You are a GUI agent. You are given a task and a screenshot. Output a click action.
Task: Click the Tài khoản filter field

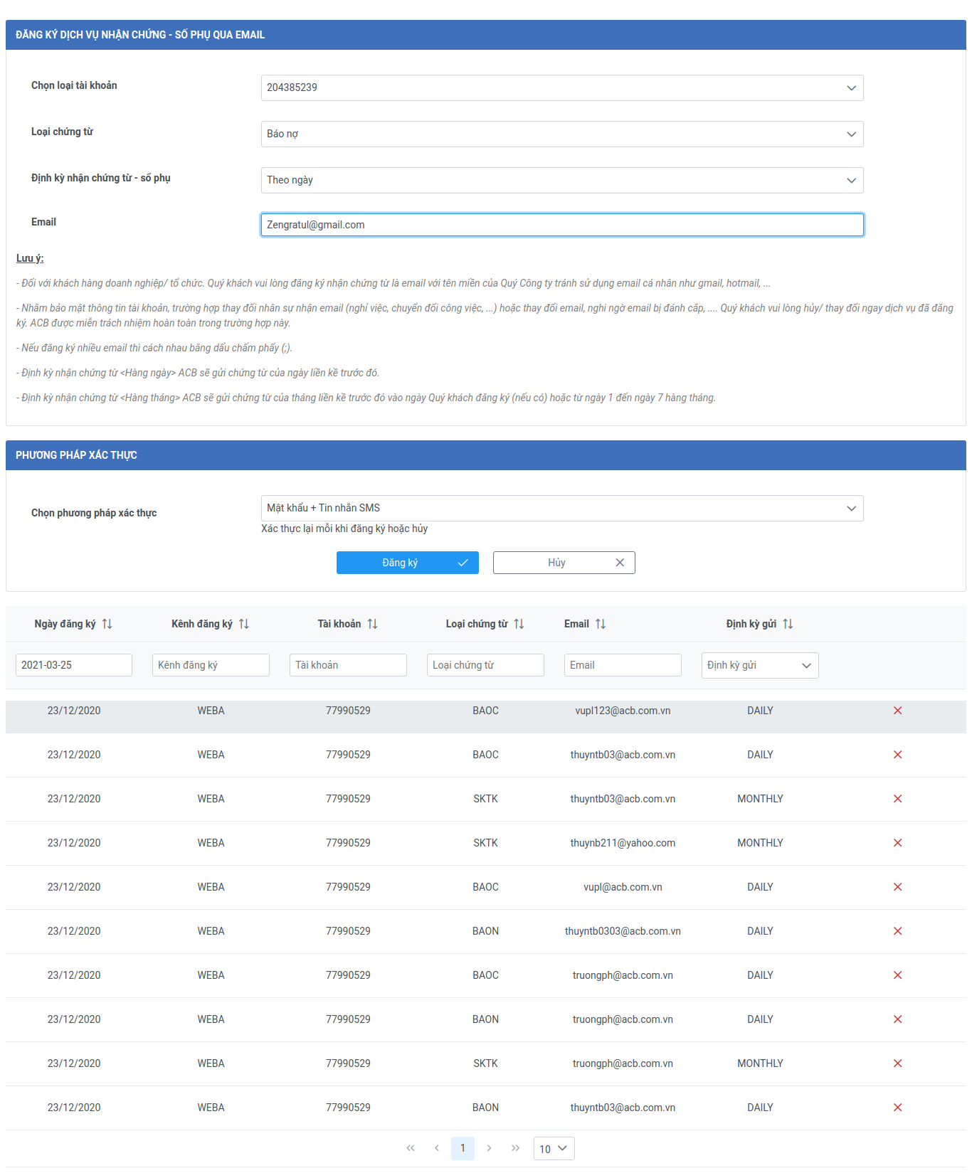pos(348,665)
